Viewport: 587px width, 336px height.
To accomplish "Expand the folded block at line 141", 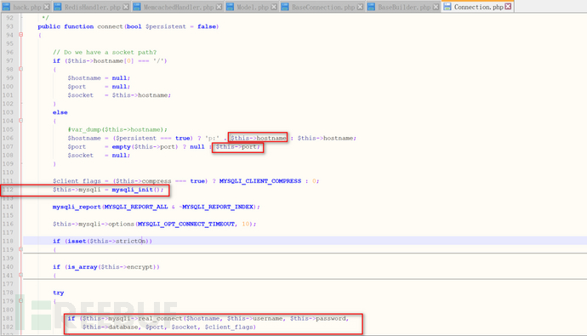I will coord(21,276).
